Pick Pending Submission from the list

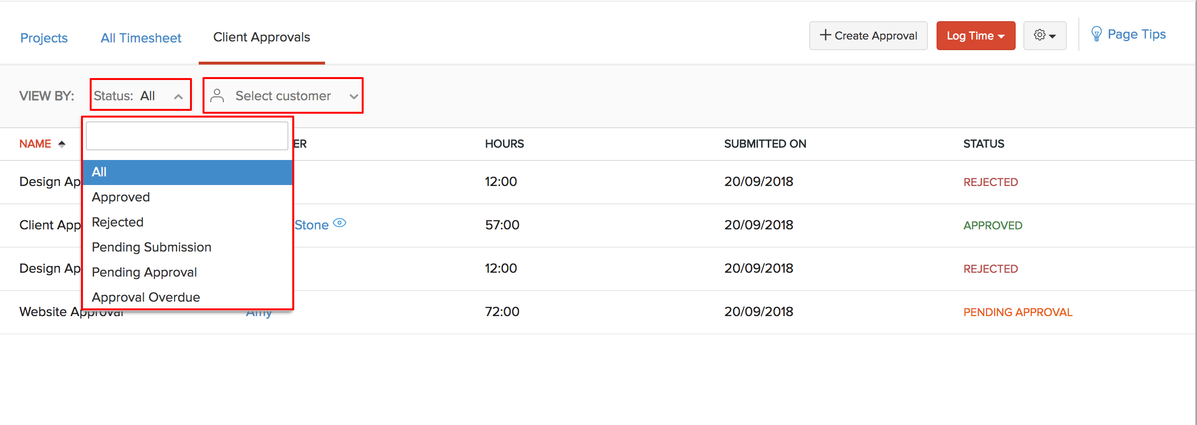pos(151,247)
